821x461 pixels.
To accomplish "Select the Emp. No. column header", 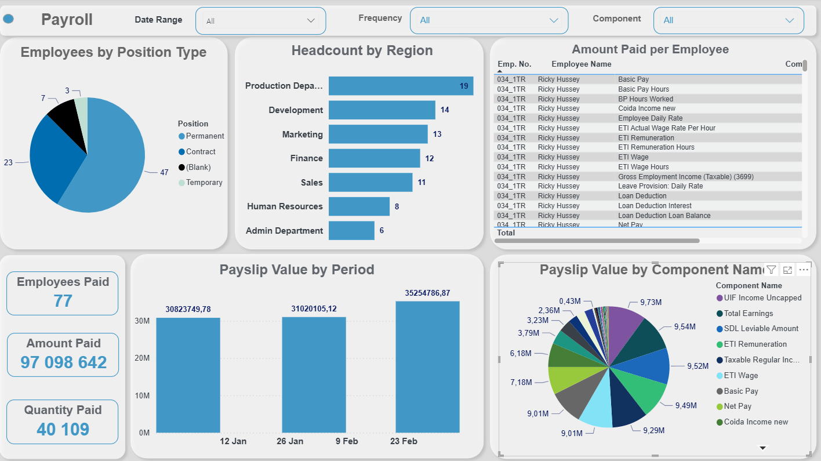I will point(514,64).
